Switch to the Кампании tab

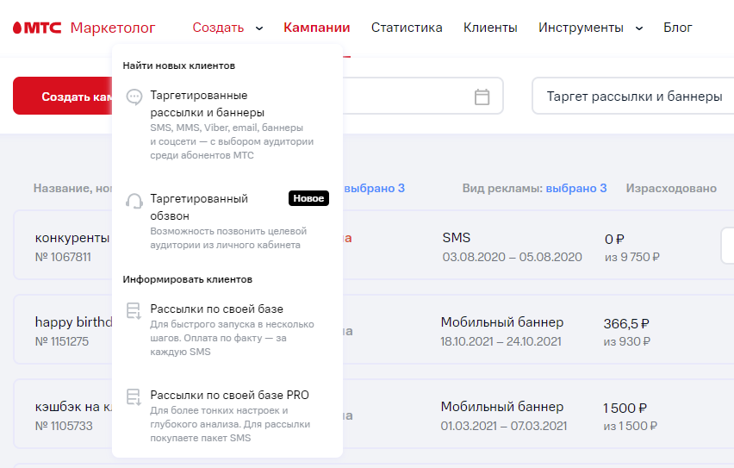(317, 28)
